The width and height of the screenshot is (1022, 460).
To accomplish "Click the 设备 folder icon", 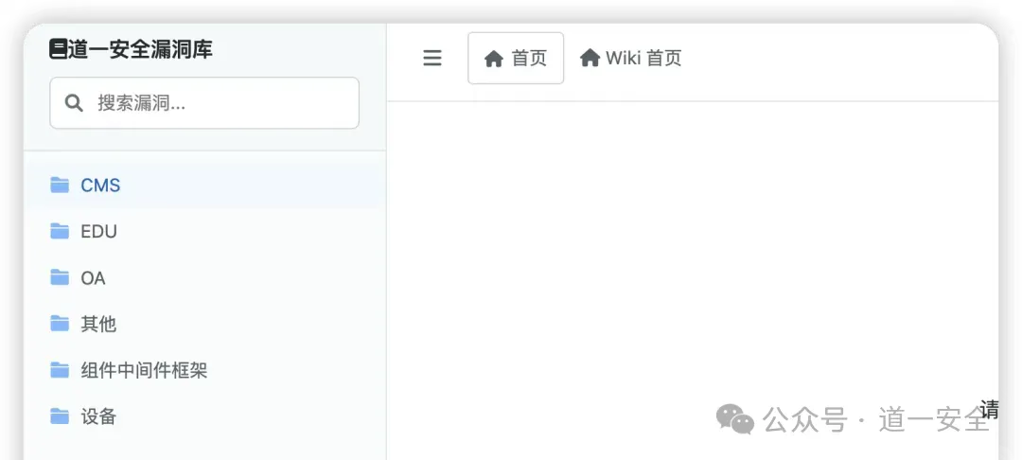I will tap(60, 416).
